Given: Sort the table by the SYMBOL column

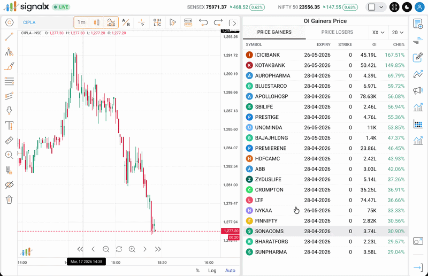Looking at the screenshot, I should pyautogui.click(x=254, y=44).
